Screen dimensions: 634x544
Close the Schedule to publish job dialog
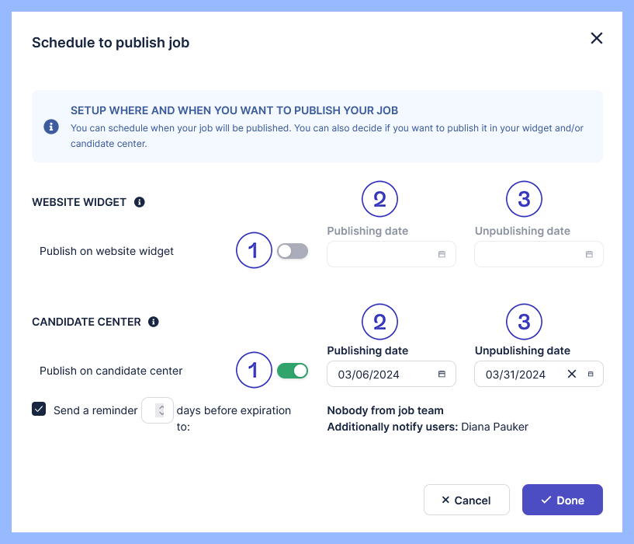[x=597, y=39]
